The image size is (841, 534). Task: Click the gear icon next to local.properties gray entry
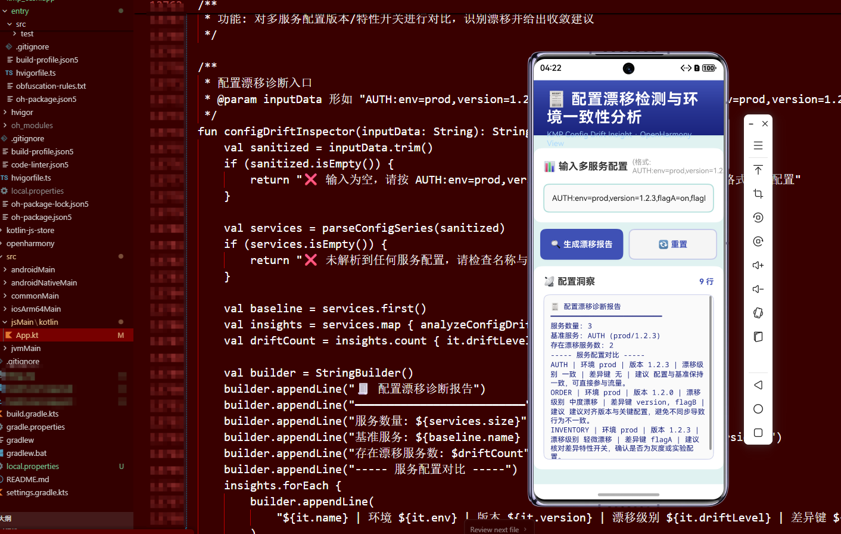pos(5,191)
